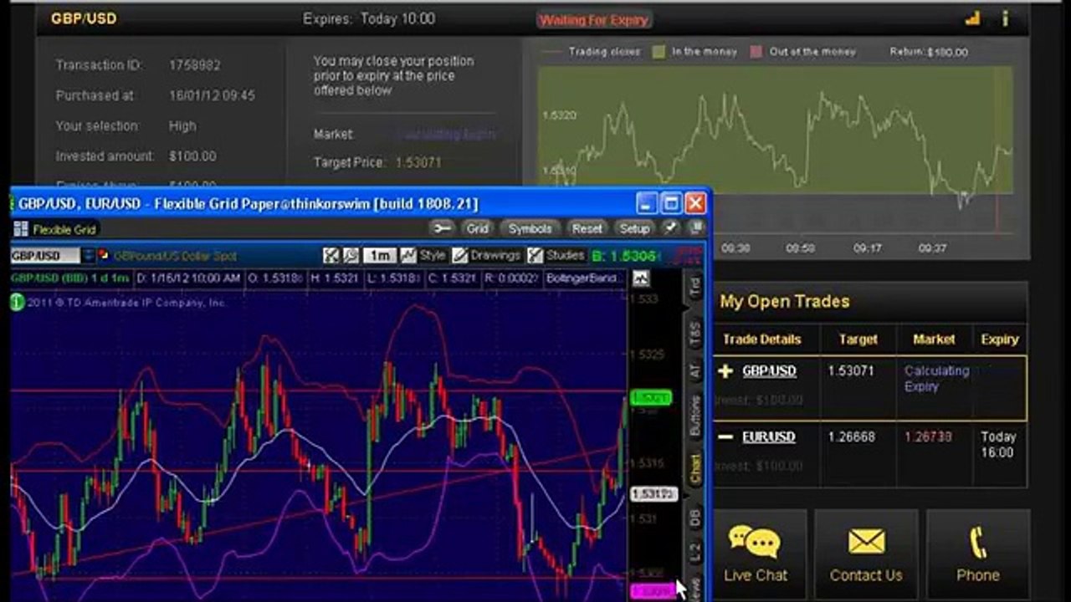The image size is (1071, 602).
Task: Open the Buttons side tab
Action: pyautogui.click(x=694, y=416)
